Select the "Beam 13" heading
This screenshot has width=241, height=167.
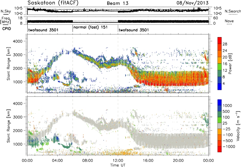pyautogui.click(x=117, y=3)
